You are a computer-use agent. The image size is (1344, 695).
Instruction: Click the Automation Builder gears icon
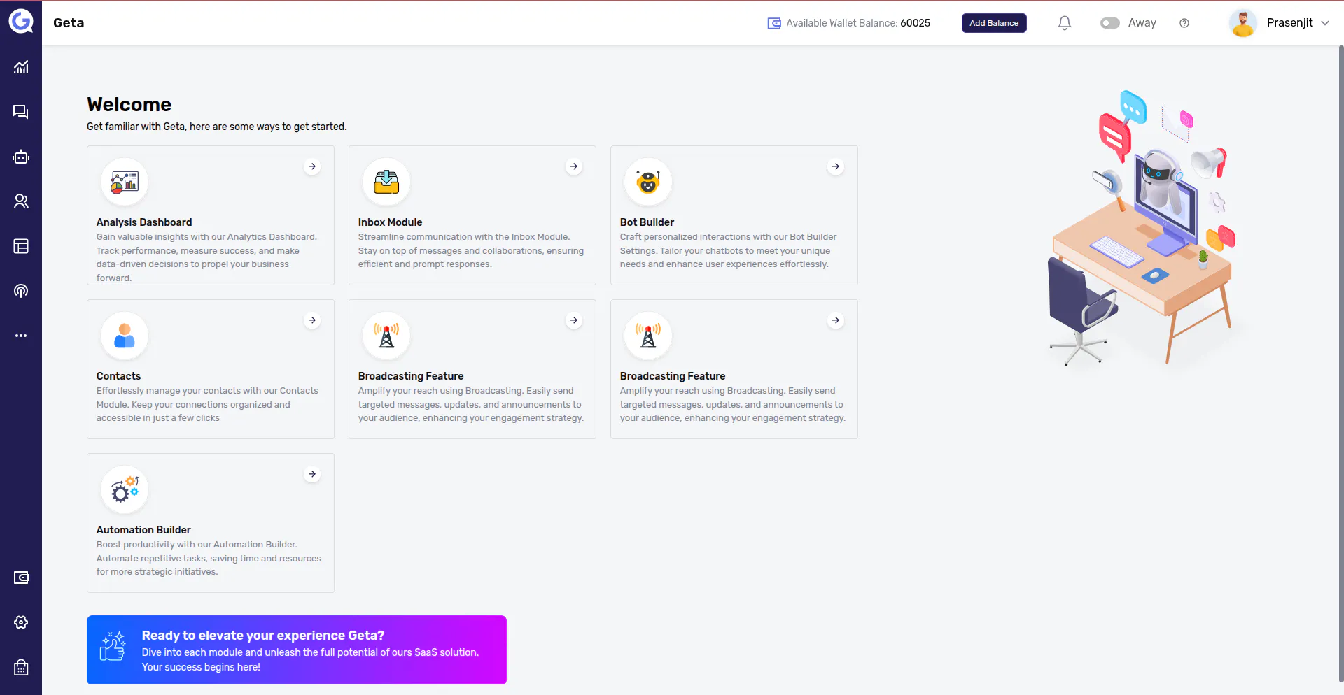[x=125, y=489]
